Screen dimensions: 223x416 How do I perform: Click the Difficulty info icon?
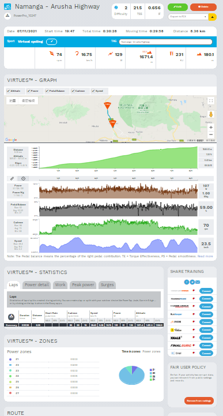(116, 8)
